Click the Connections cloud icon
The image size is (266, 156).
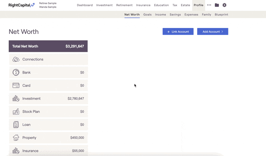pyautogui.click(x=16, y=60)
